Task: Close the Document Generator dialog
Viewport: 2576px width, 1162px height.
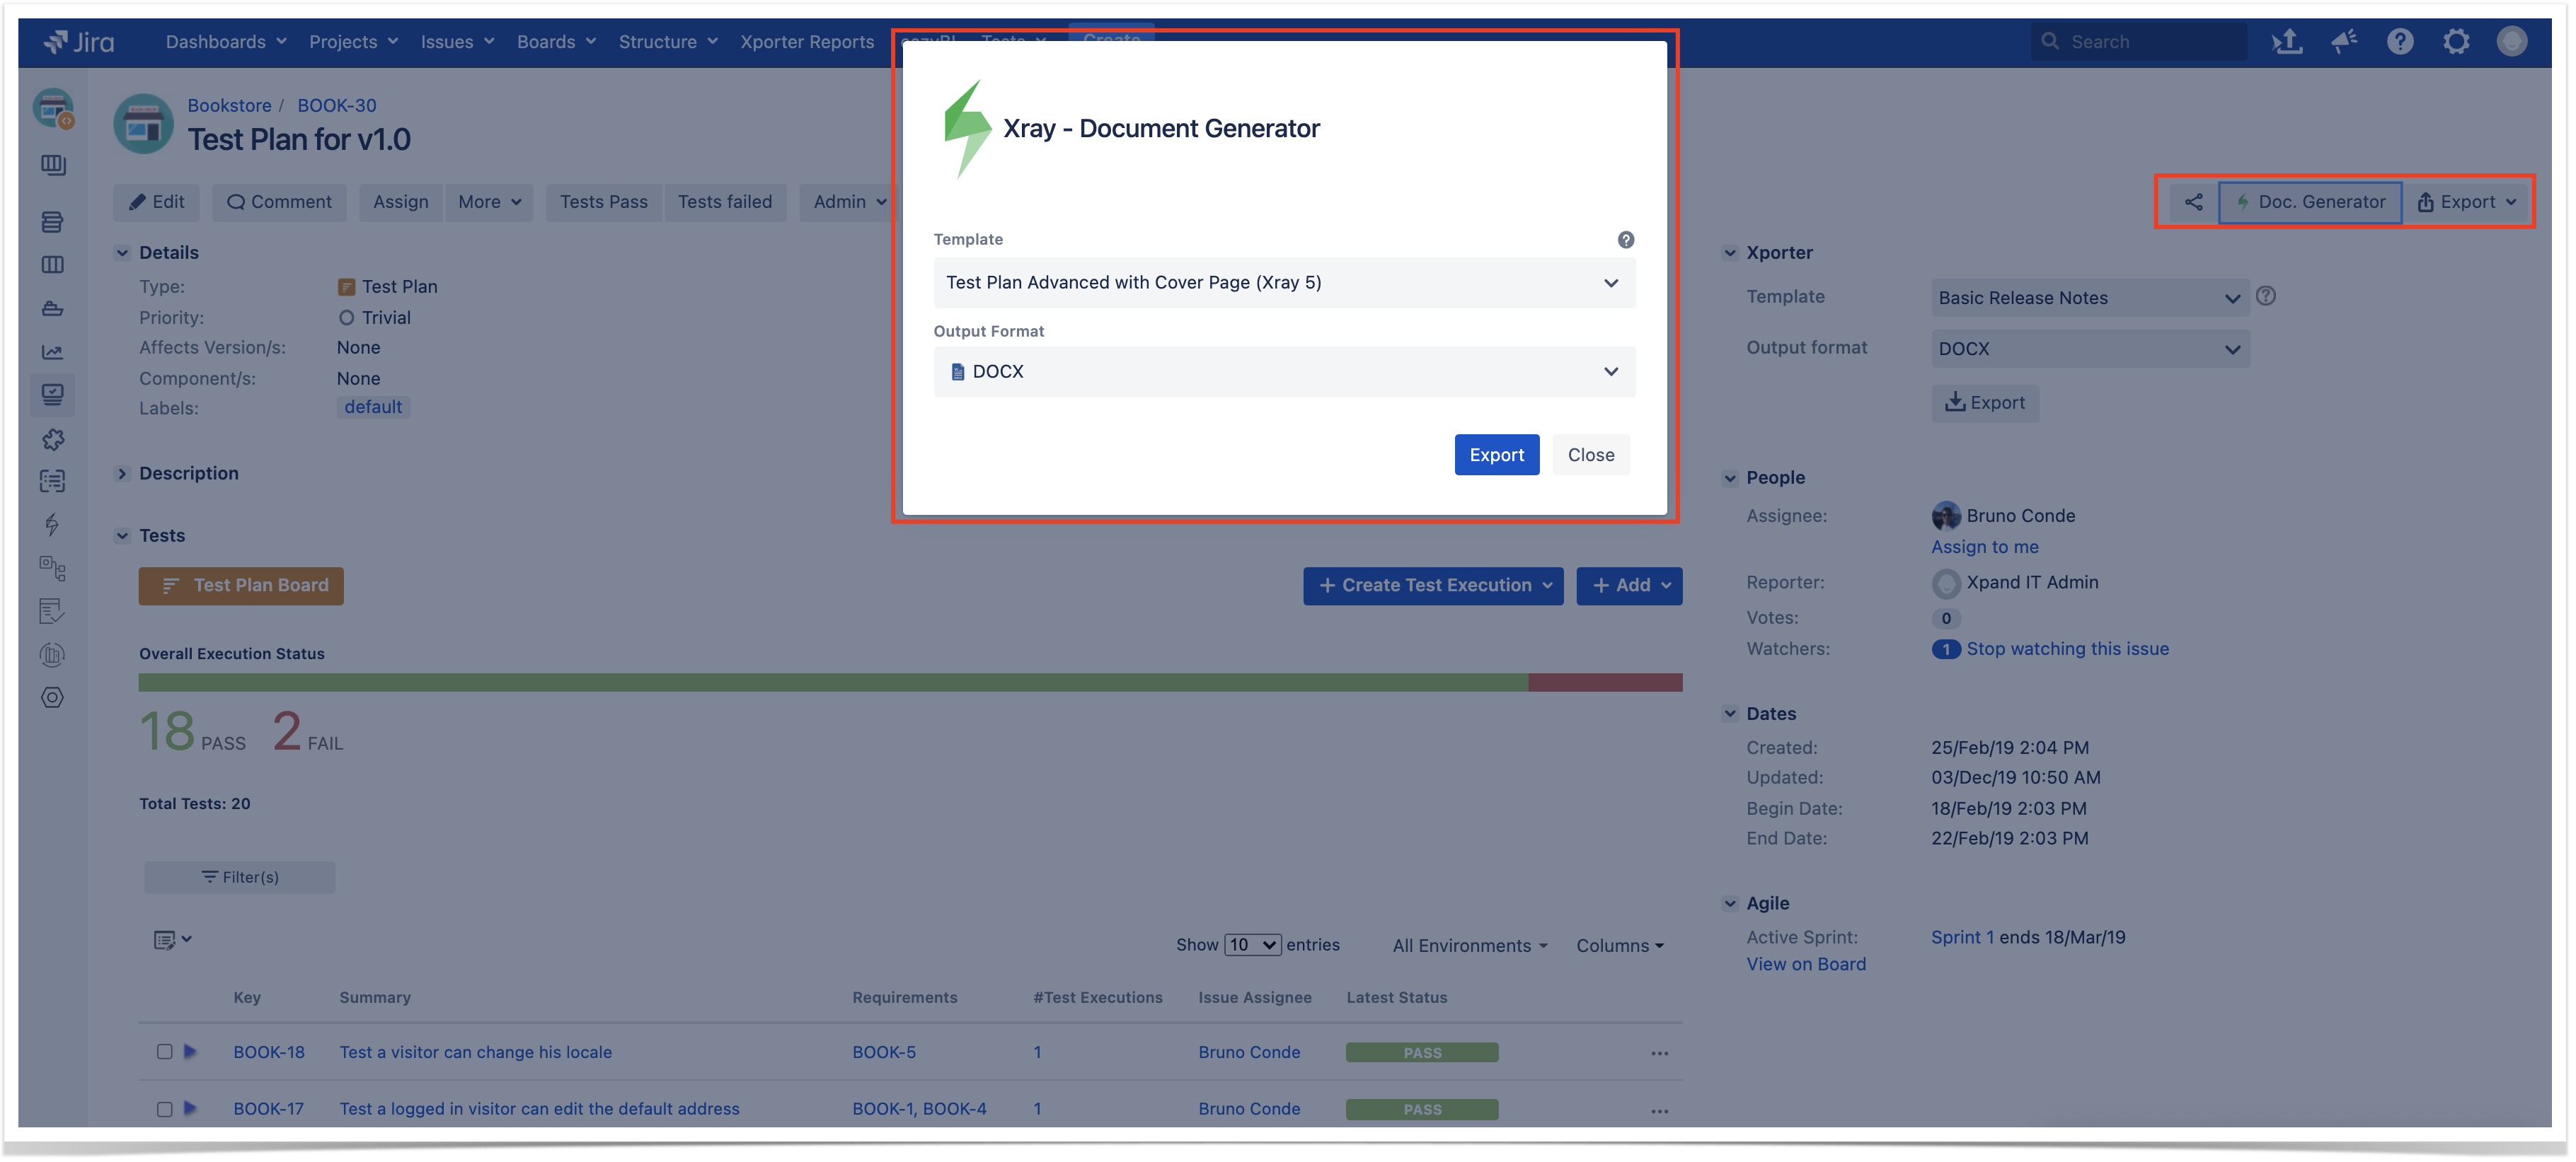Action: (x=1590, y=455)
